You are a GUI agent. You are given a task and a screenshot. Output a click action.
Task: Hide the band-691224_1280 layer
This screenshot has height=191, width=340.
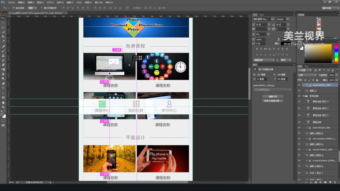(x=299, y=128)
